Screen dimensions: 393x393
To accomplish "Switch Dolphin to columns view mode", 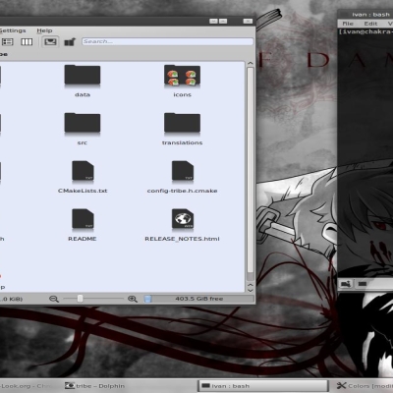I will tap(27, 42).
